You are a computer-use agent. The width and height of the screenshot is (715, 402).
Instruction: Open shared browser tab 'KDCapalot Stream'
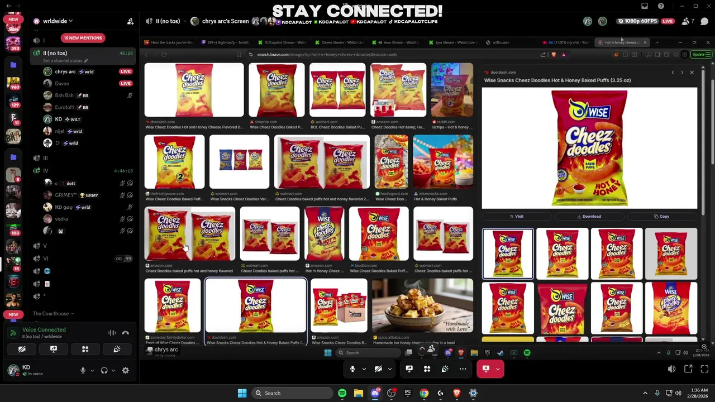click(x=282, y=42)
